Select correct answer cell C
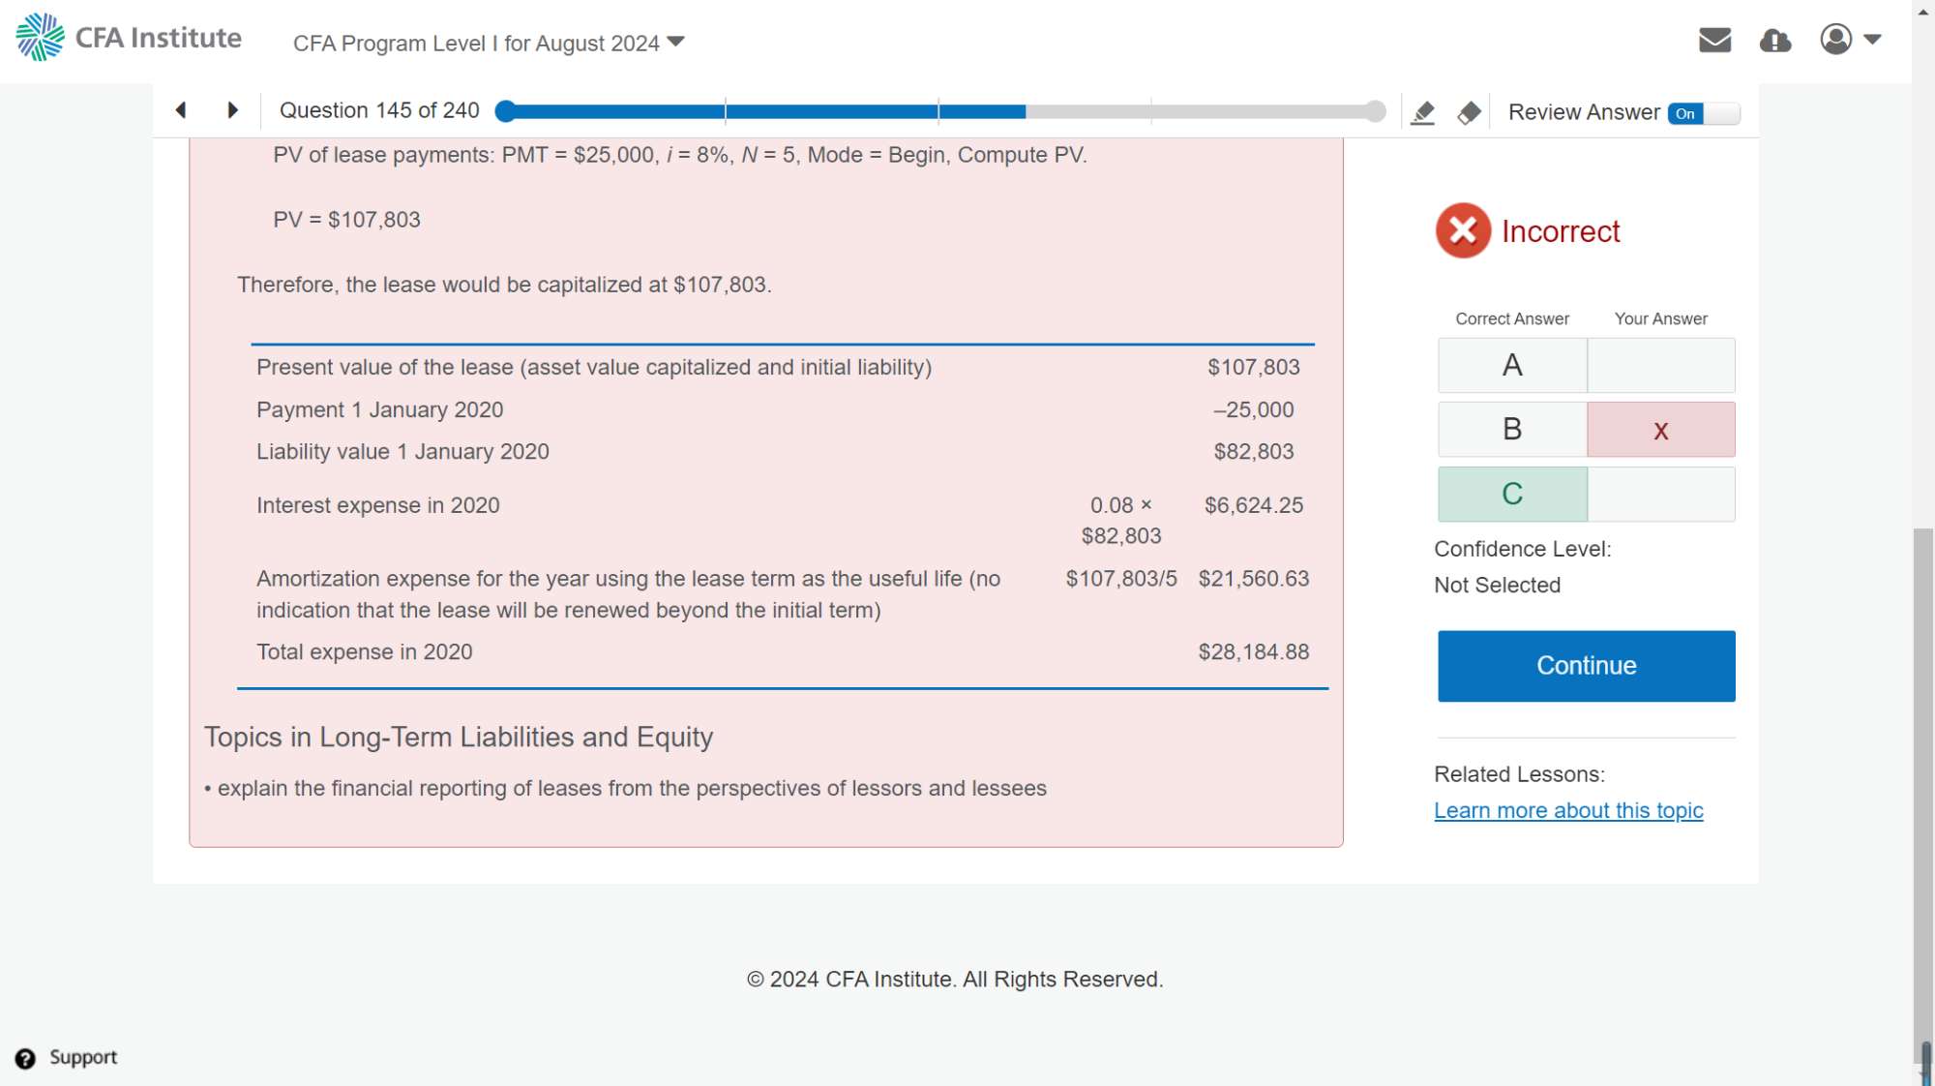Image resolution: width=1935 pixels, height=1086 pixels. [1512, 495]
